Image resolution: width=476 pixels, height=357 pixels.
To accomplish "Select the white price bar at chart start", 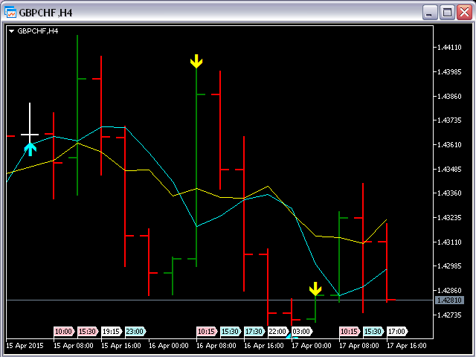I will coord(30,123).
